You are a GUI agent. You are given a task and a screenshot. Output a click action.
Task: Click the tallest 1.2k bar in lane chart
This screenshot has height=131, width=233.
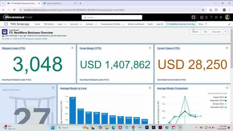(x=72, y=111)
